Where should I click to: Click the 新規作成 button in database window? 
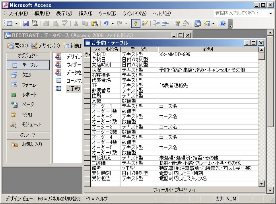click(x=73, y=46)
